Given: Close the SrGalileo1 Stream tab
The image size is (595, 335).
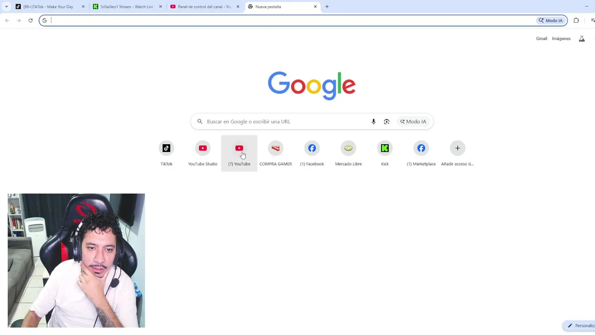Looking at the screenshot, I should pyautogui.click(x=160, y=7).
